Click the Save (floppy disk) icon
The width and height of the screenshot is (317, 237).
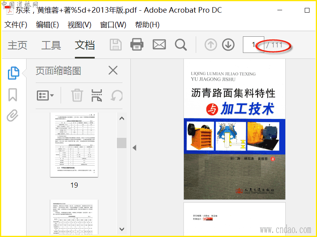pos(116,45)
